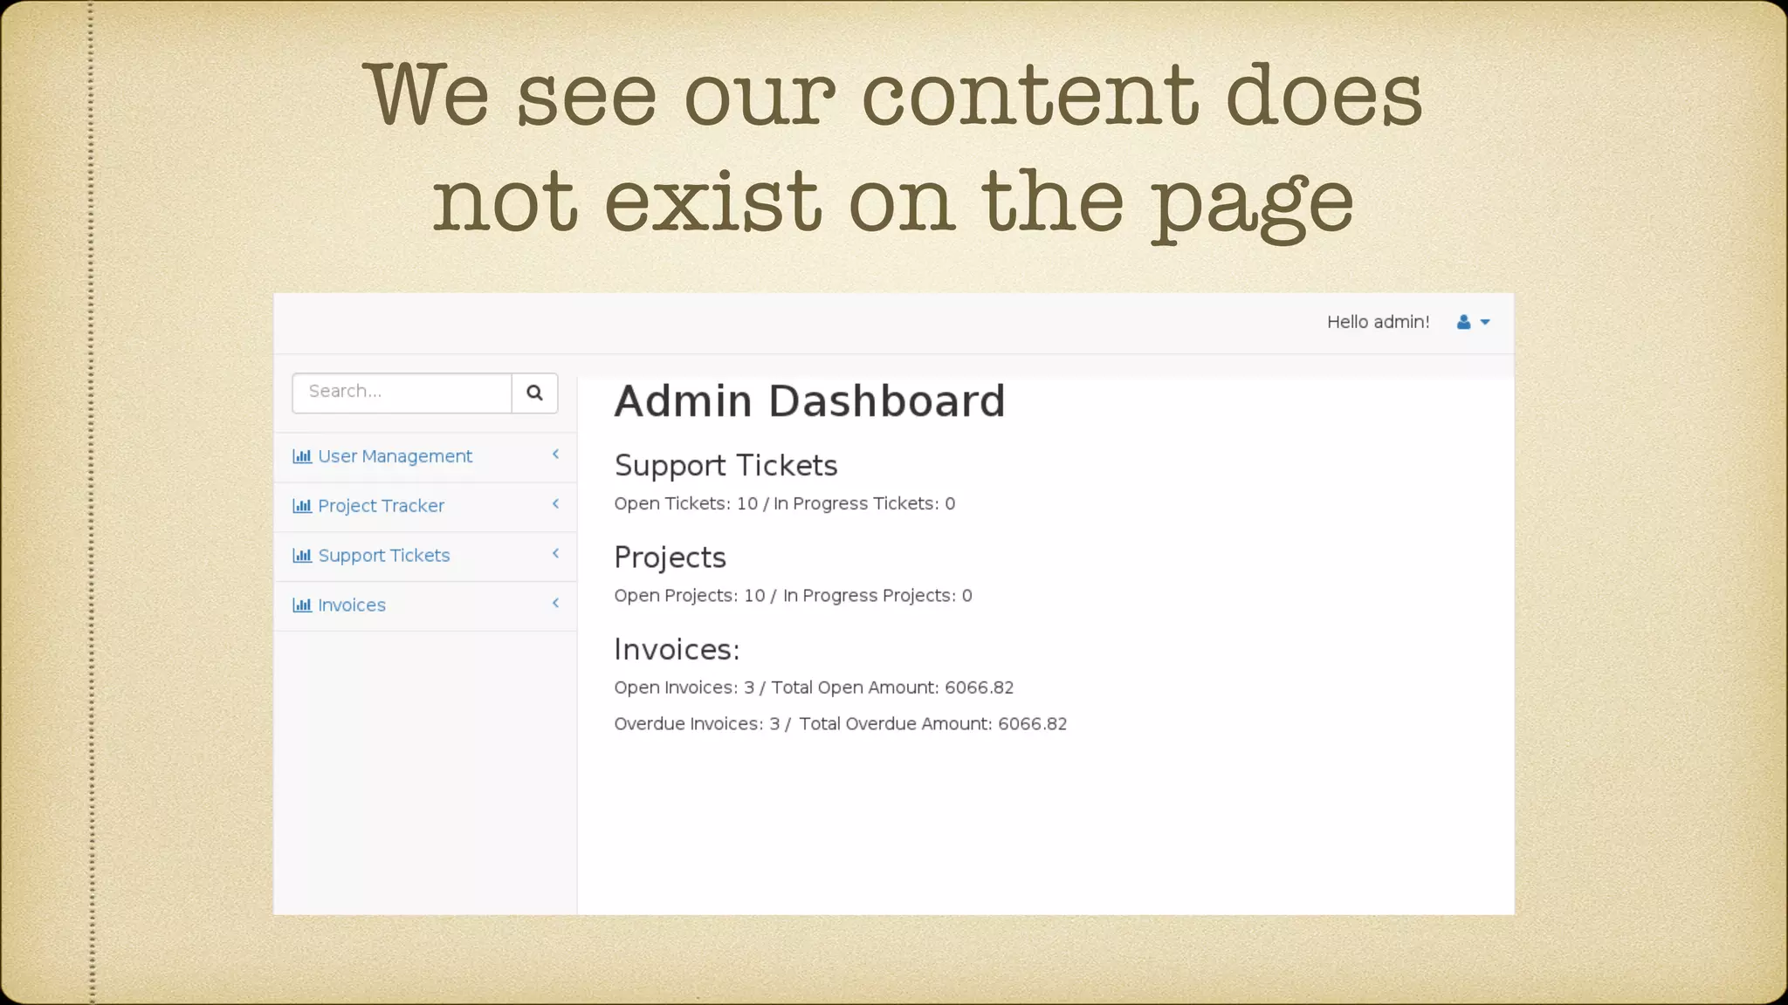Open the Project Tracker menu item
Screen dimensions: 1788x1005
[381, 506]
